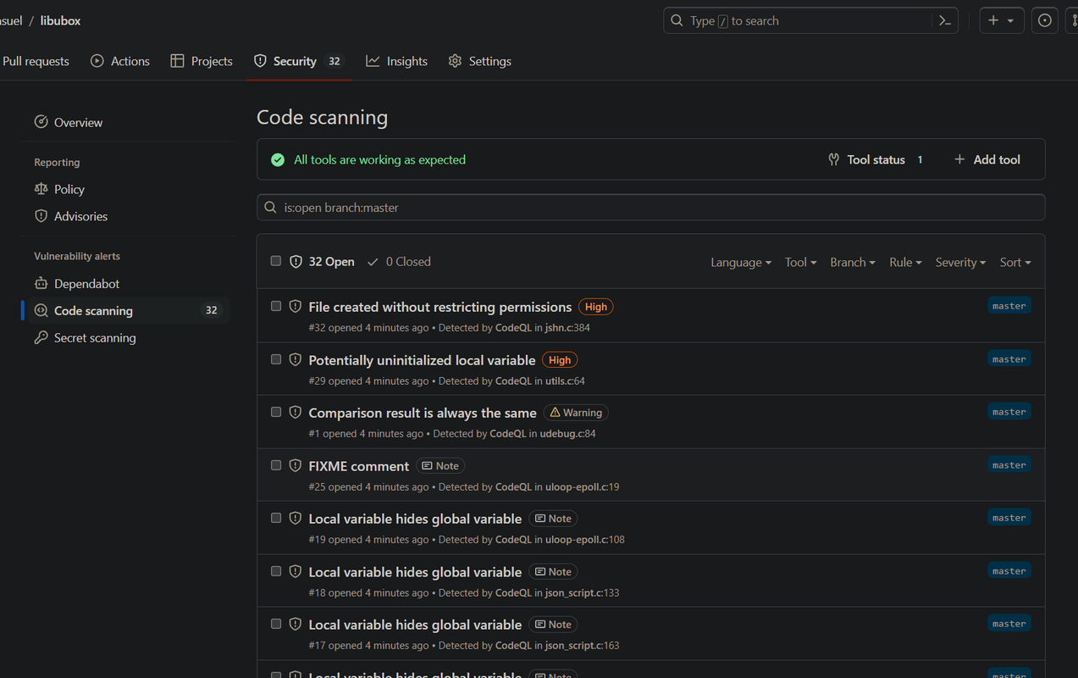Open the Sort dropdown
The image size is (1078, 678).
click(1015, 263)
